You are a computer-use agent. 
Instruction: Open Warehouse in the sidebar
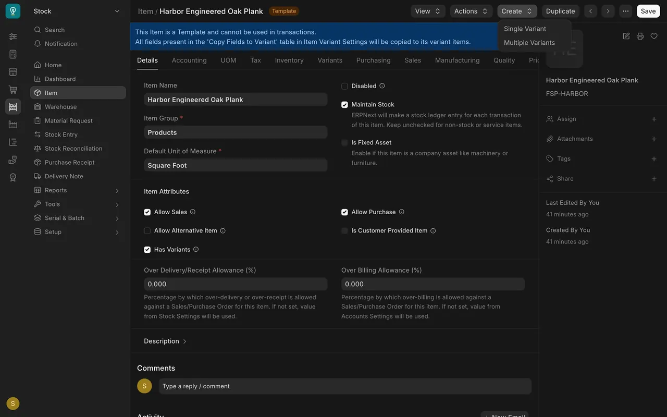pos(78,107)
